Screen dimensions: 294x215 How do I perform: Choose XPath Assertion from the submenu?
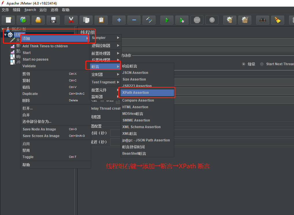[x=147, y=93]
